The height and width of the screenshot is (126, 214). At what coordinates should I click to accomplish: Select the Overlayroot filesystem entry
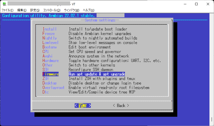(x=96, y=87)
